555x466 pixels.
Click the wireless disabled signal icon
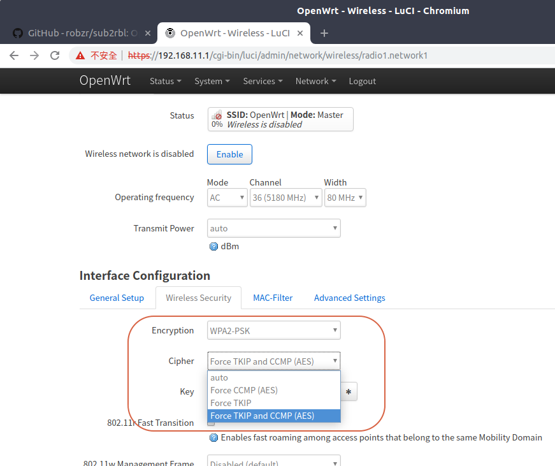pyautogui.click(x=217, y=115)
